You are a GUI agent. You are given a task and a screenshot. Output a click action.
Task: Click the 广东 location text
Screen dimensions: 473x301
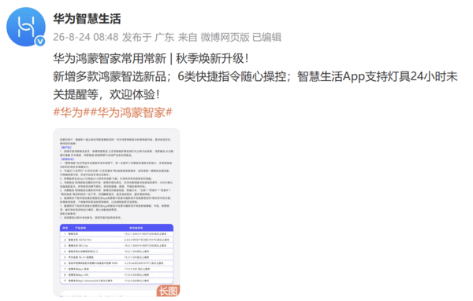click(x=165, y=37)
